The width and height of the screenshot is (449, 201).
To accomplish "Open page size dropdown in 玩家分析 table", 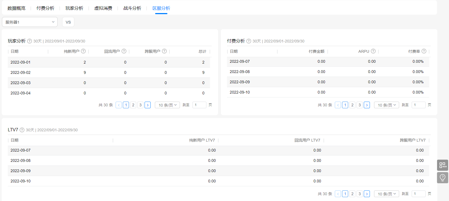I will coord(167,105).
